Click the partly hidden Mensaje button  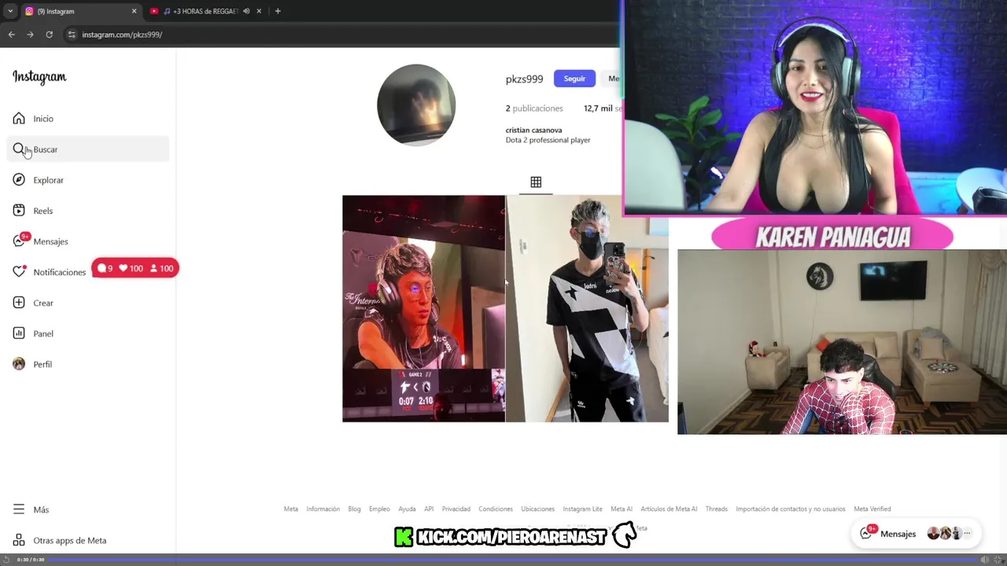(x=610, y=79)
